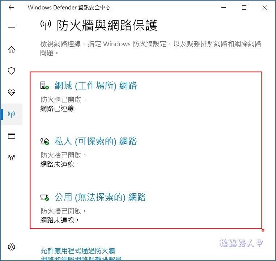
Task: Click the domain network building icon
Action: click(x=44, y=85)
